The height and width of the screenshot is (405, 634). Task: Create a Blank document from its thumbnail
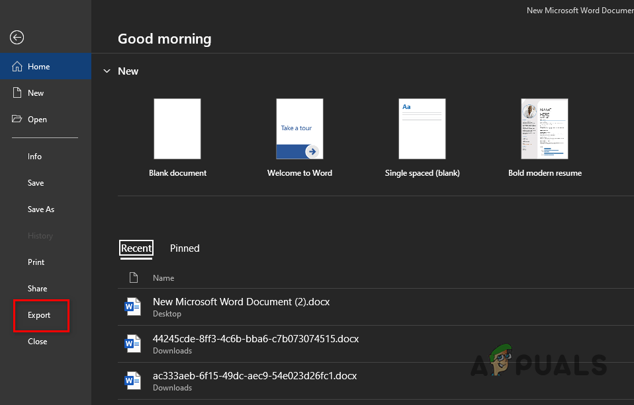177,129
